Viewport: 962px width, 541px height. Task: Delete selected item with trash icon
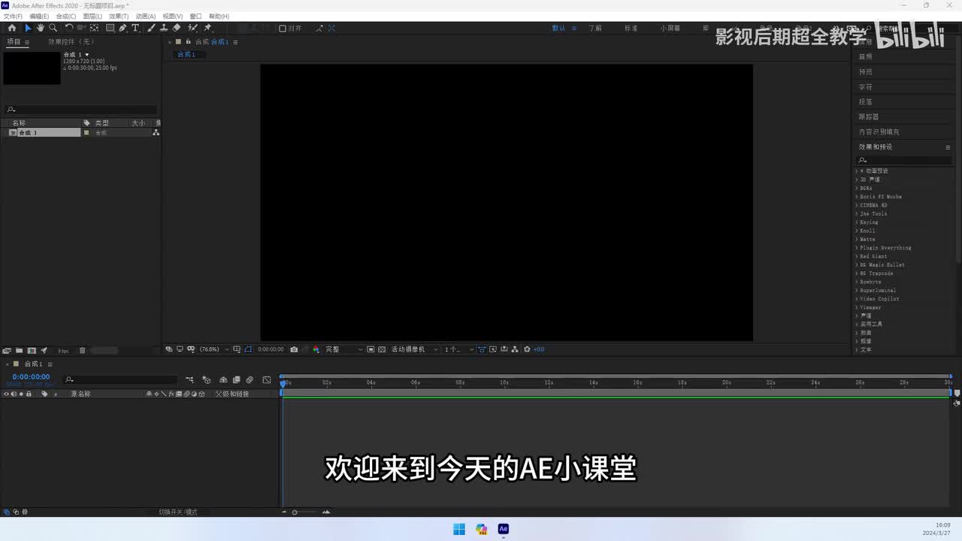click(x=83, y=350)
